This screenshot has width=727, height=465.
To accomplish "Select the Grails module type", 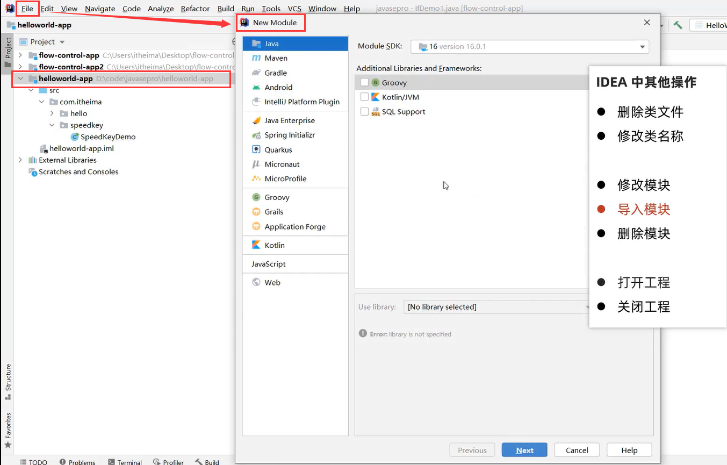I will click(295, 212).
